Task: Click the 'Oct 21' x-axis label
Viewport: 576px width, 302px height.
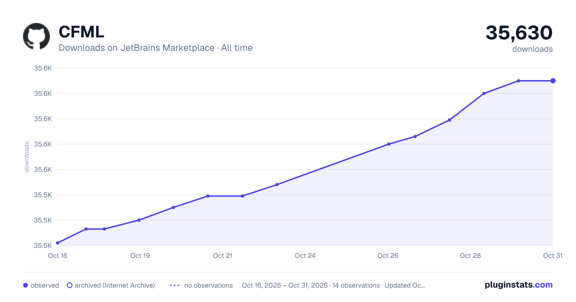Action: tap(223, 256)
